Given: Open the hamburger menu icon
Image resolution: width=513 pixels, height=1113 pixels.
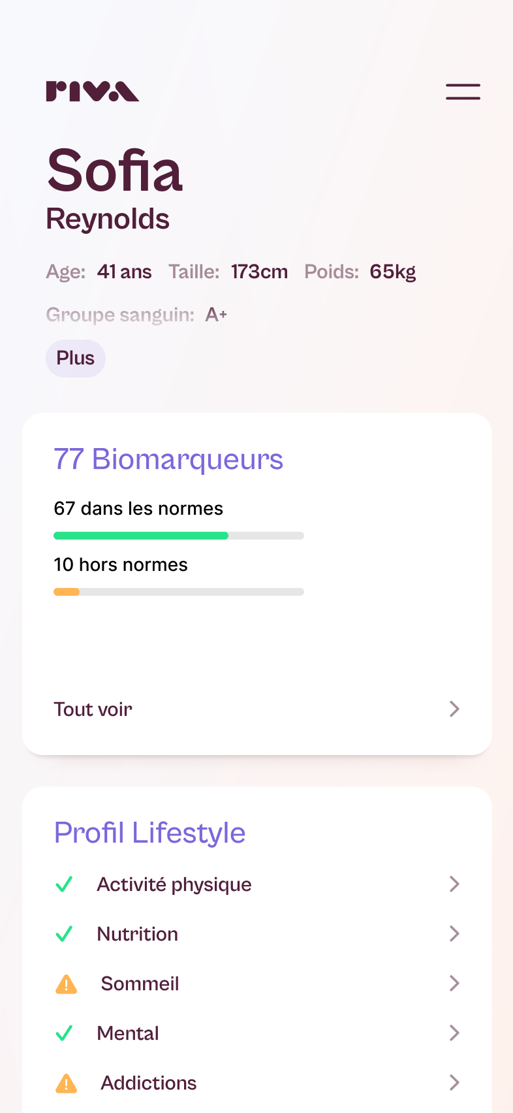Looking at the screenshot, I should tap(463, 91).
